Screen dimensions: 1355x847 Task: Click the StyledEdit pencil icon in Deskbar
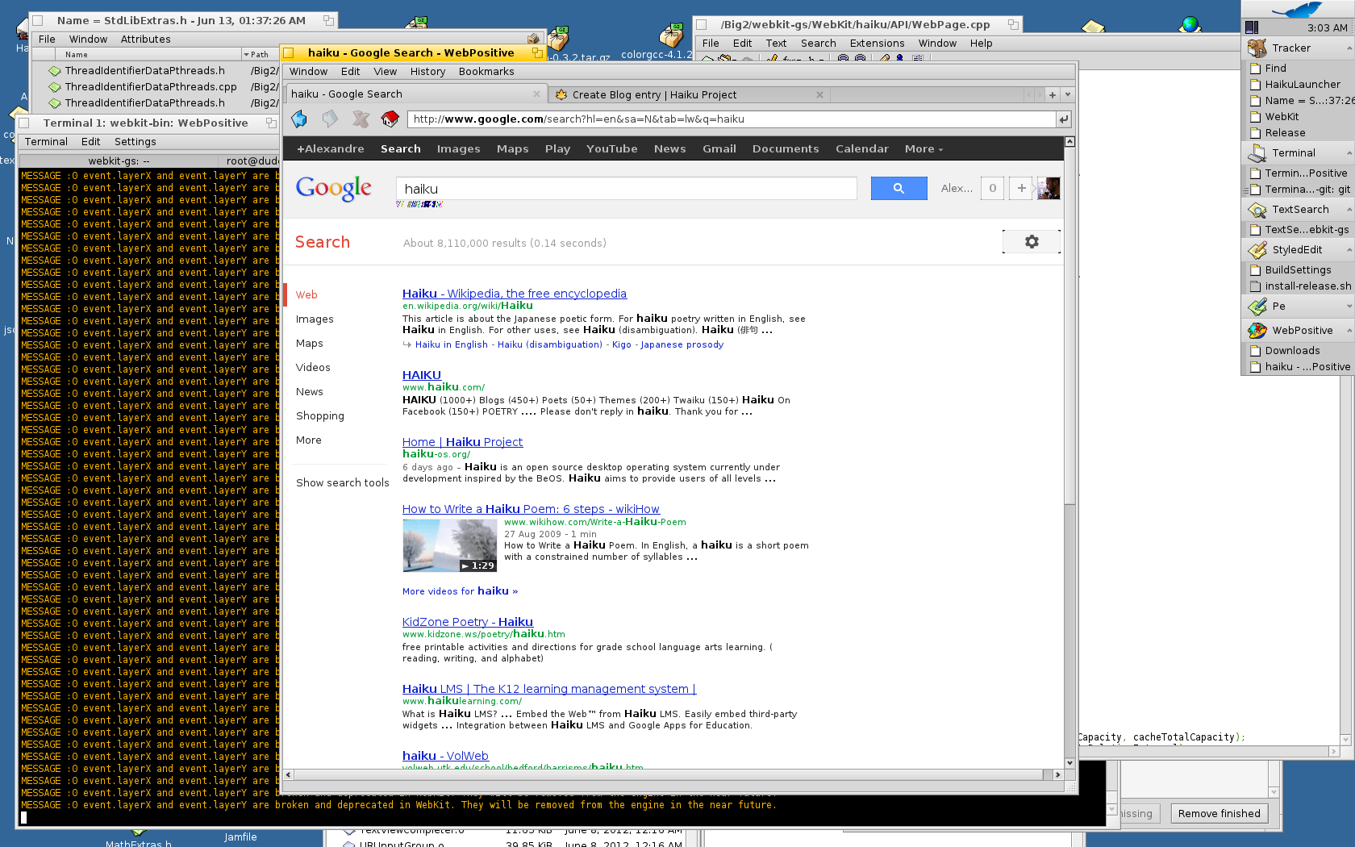pyautogui.click(x=1257, y=250)
